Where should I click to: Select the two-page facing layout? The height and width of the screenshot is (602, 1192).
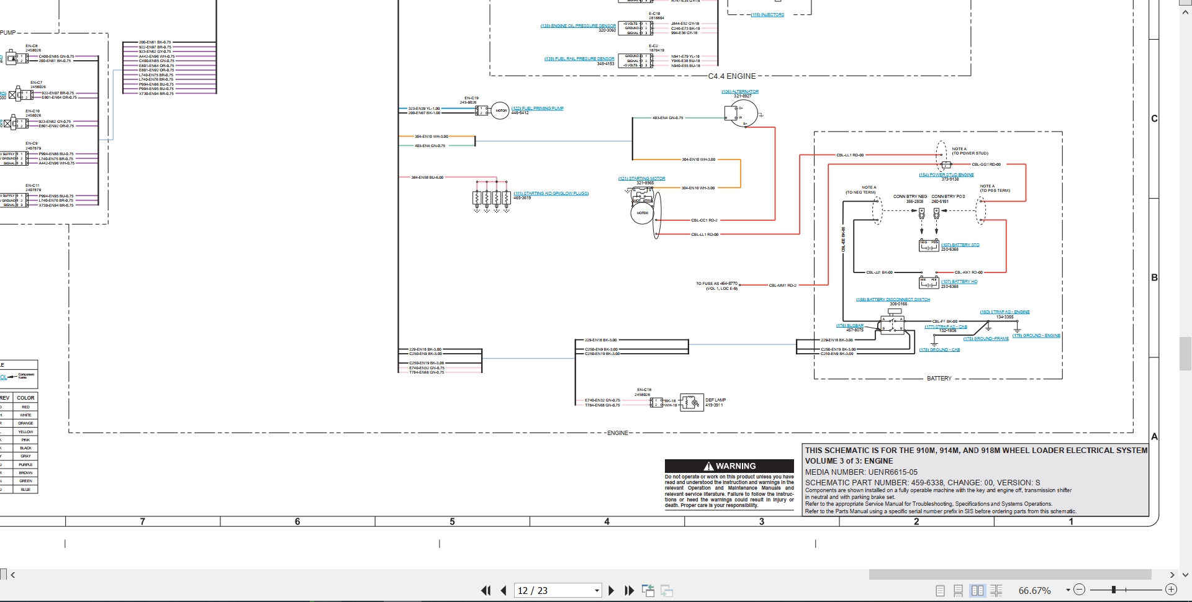point(977,590)
